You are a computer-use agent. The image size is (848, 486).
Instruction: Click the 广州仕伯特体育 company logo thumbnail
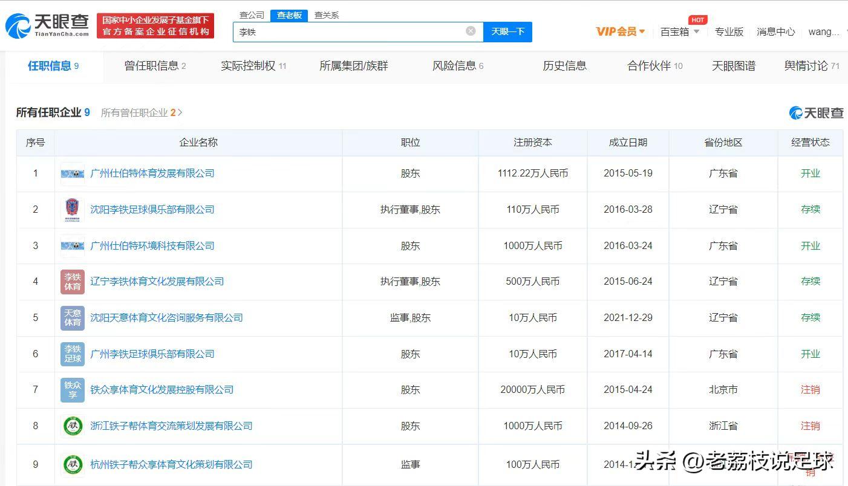(x=72, y=173)
